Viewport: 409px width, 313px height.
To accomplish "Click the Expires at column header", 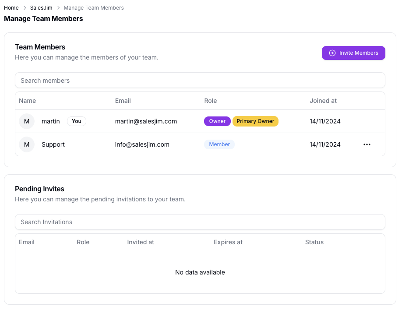I will tap(228, 242).
